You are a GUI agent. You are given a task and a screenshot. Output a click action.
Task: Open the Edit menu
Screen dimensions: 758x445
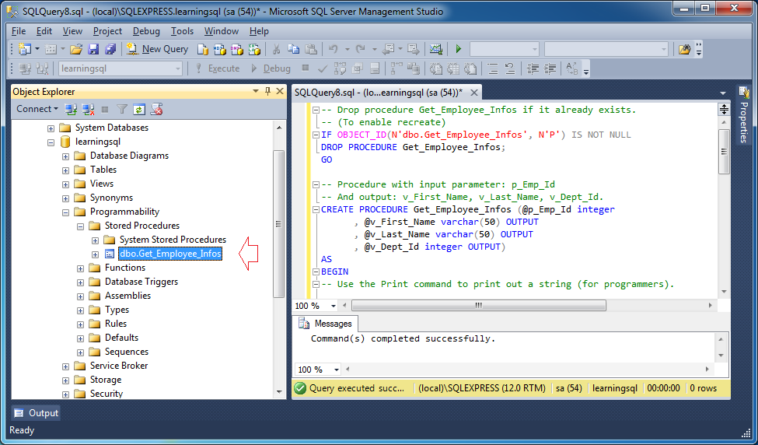point(44,31)
